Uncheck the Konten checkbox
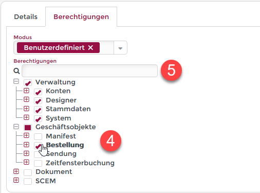Viewport: 260px width, 193px height. click(38, 92)
